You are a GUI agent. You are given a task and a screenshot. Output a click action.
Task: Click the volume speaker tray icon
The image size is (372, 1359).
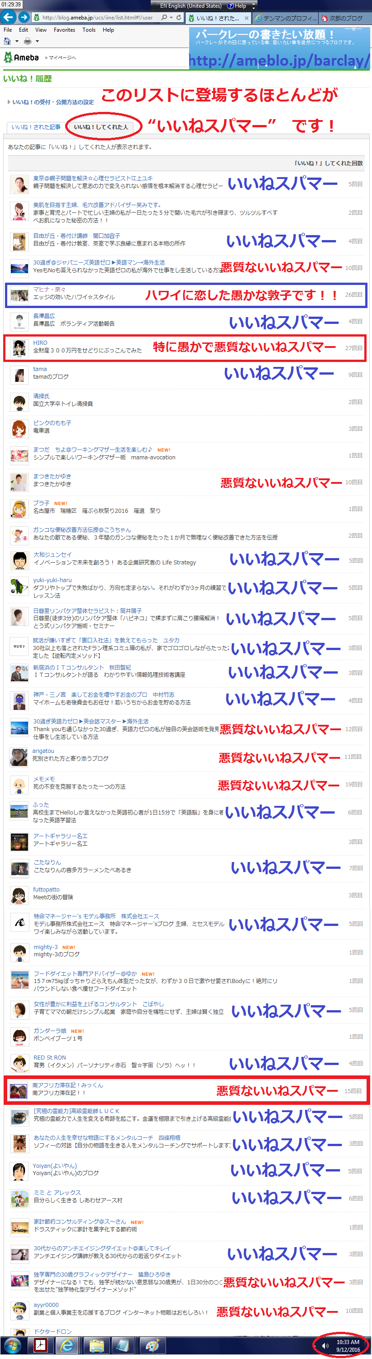[325, 1346]
